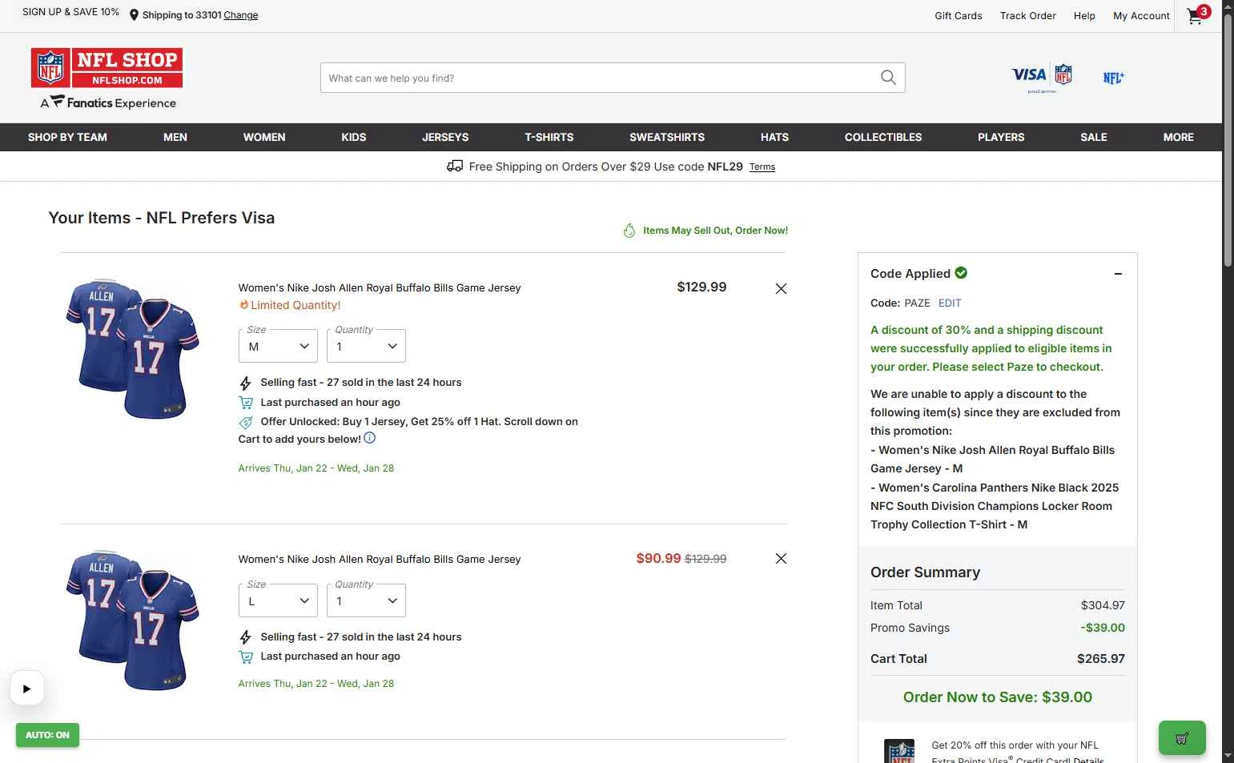This screenshot has width=1234, height=763.
Task: Click the search magnifier icon
Action: coord(888,78)
